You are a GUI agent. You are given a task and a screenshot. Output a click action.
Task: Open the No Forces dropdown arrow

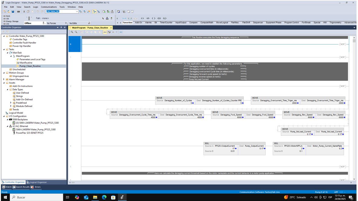click(x=66, y=23)
